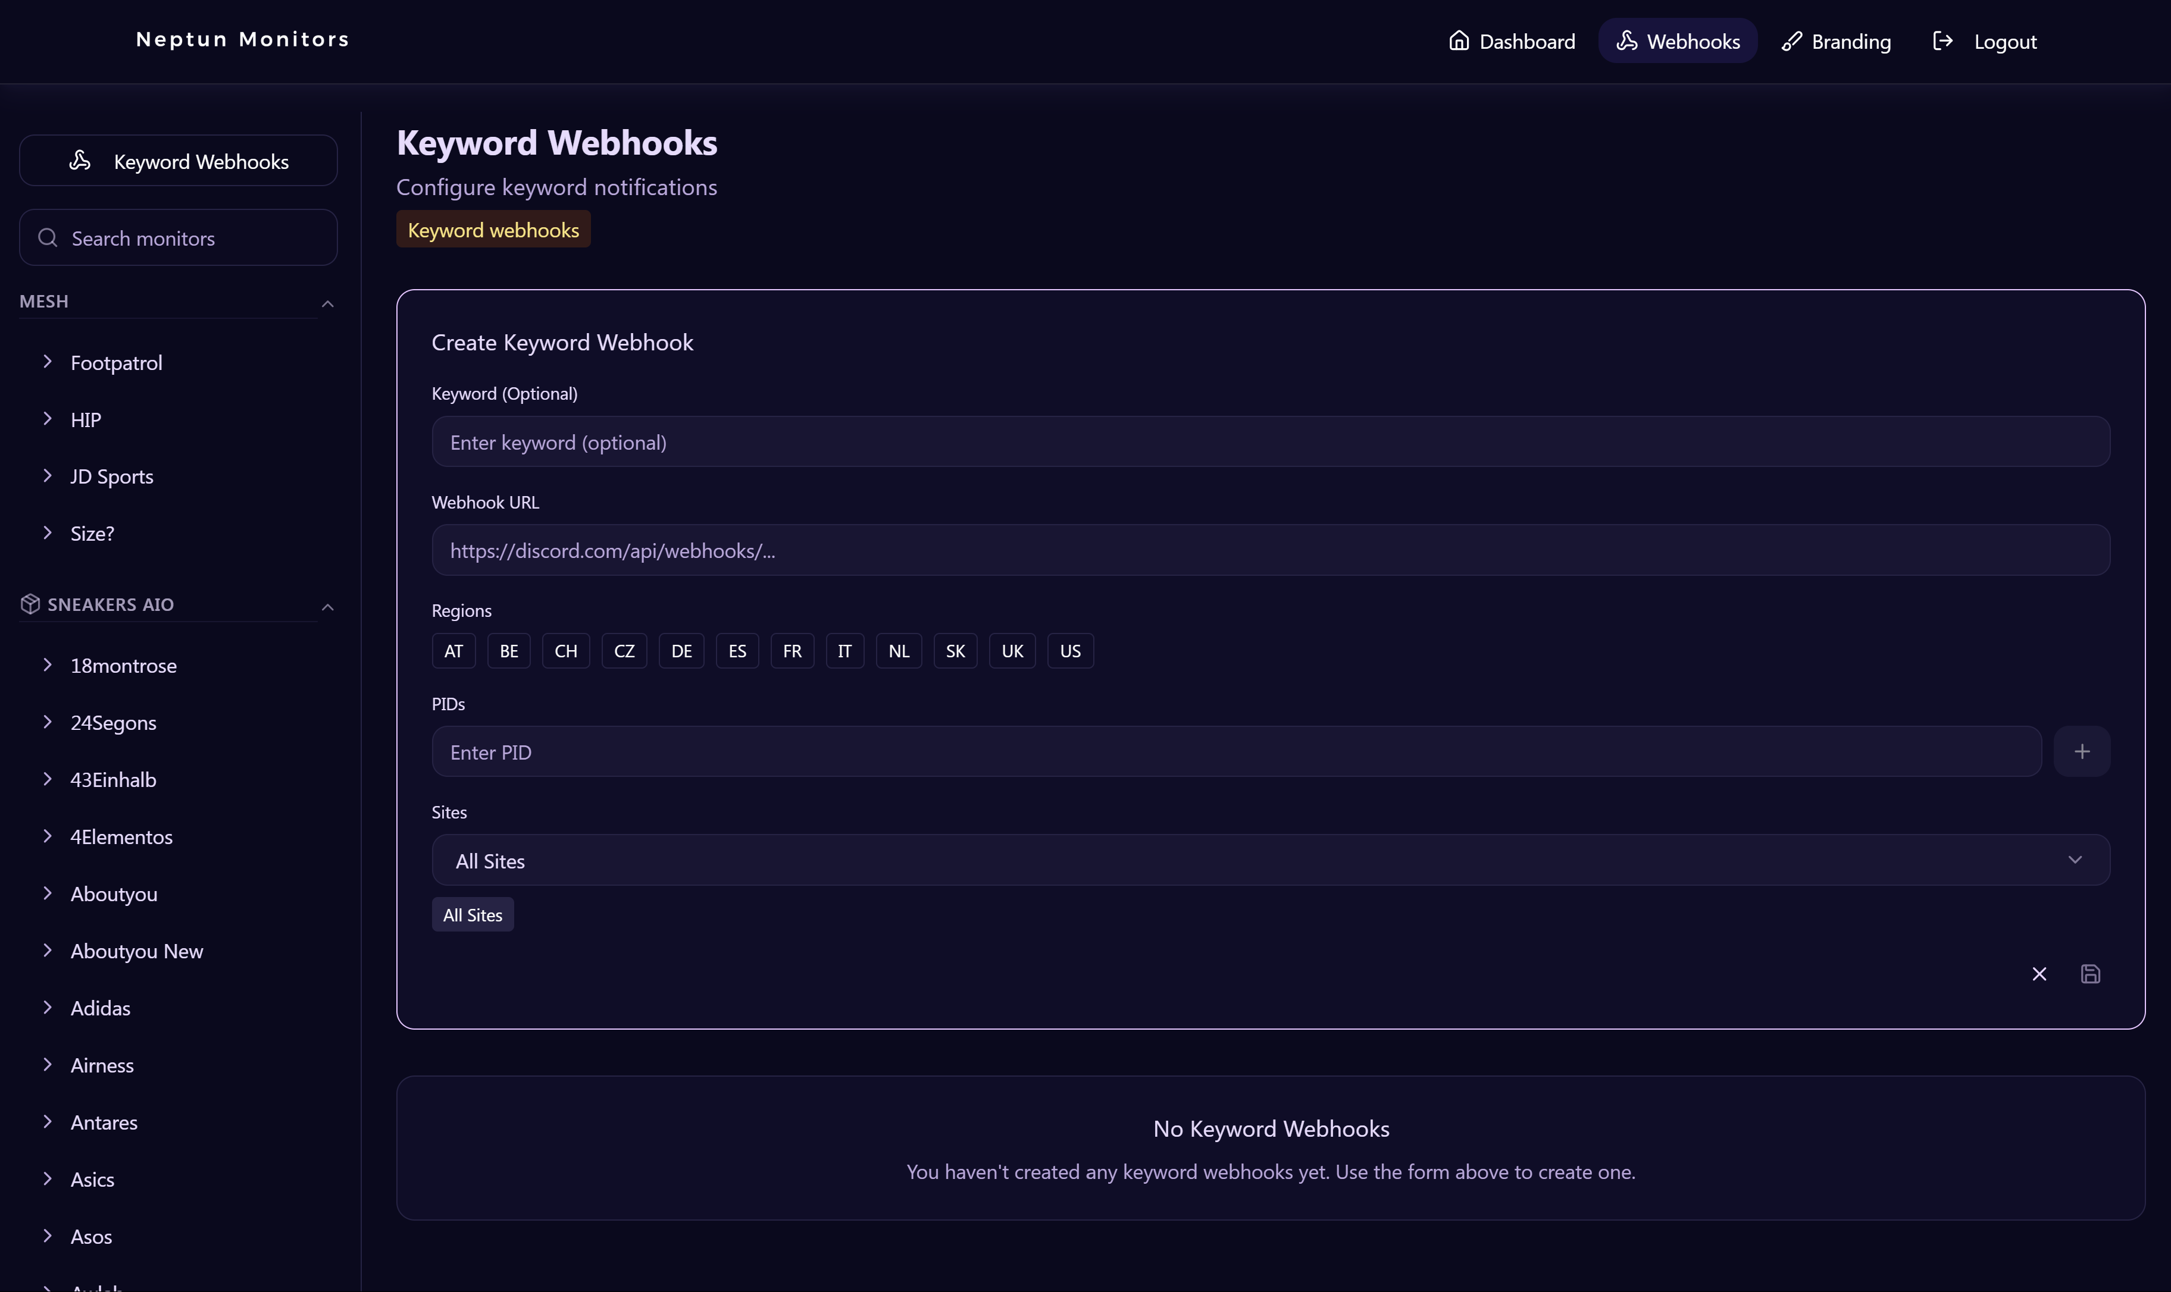Focus the Webhook URL input field

pos(1271,550)
